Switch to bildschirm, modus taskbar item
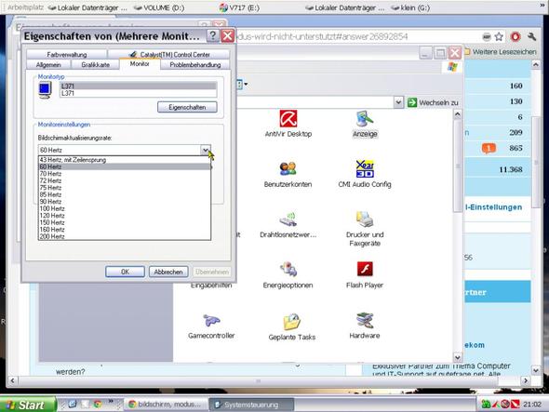Screen dimensions: 549x412 coord(166,405)
